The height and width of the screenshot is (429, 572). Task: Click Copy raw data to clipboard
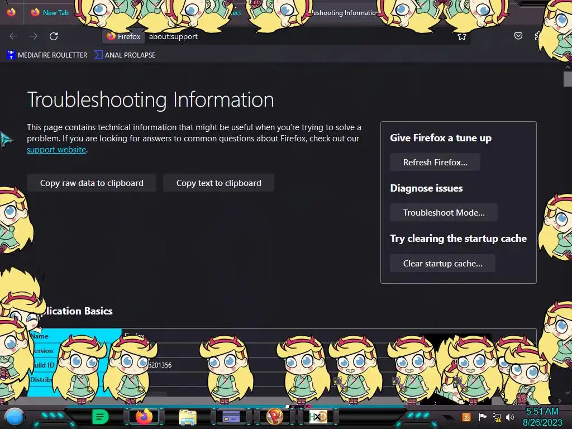[x=92, y=183]
